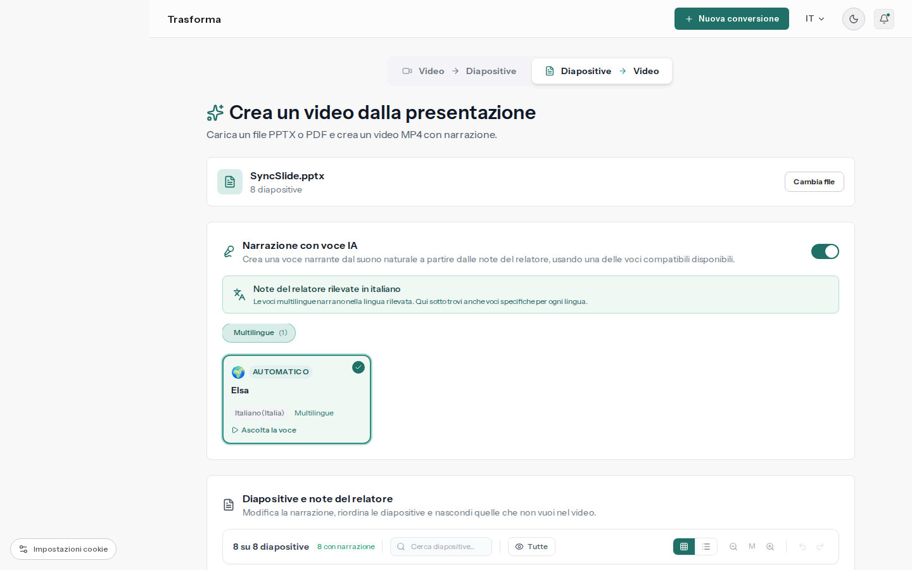Screen dimensions: 912x570
Task: Click the globe icon on the Elsa voice card
Action: 238,372
